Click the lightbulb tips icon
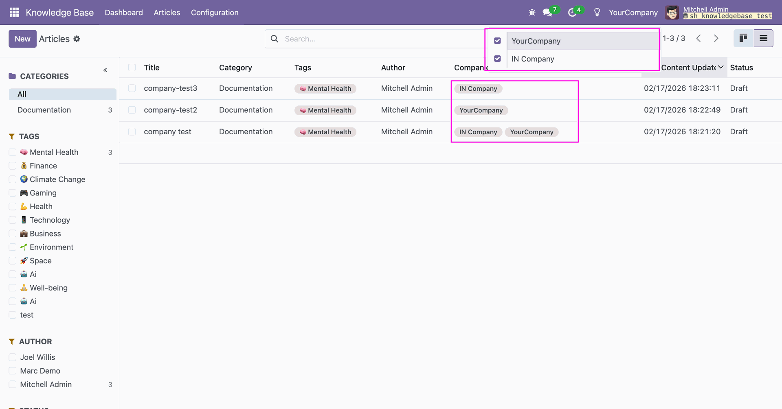The height and width of the screenshot is (409, 782). (597, 13)
